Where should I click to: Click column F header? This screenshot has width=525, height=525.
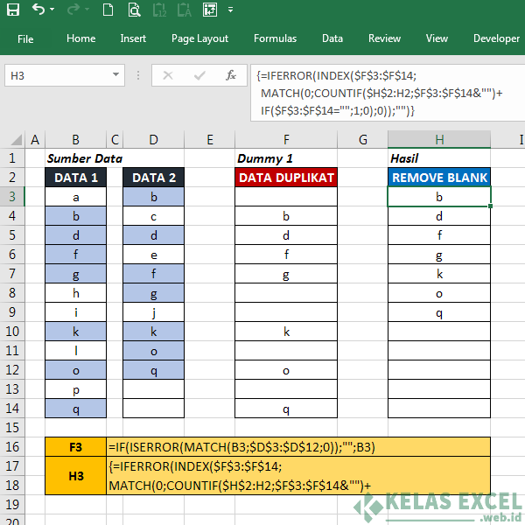[286, 140]
